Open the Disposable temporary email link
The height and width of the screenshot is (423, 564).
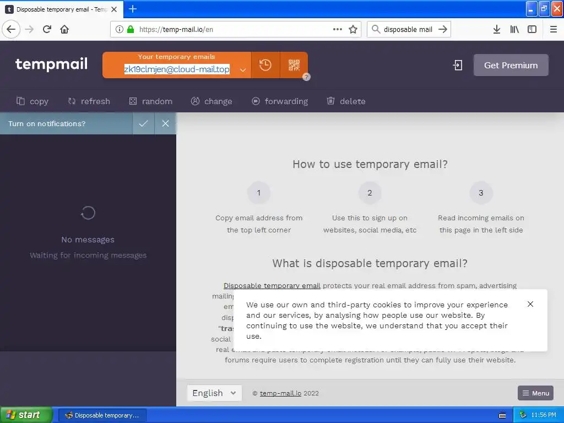click(272, 286)
